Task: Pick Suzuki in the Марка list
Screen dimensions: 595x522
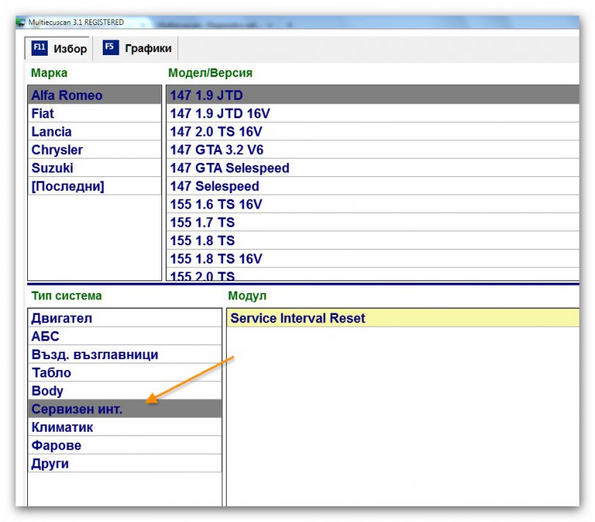Action: pyautogui.click(x=52, y=168)
